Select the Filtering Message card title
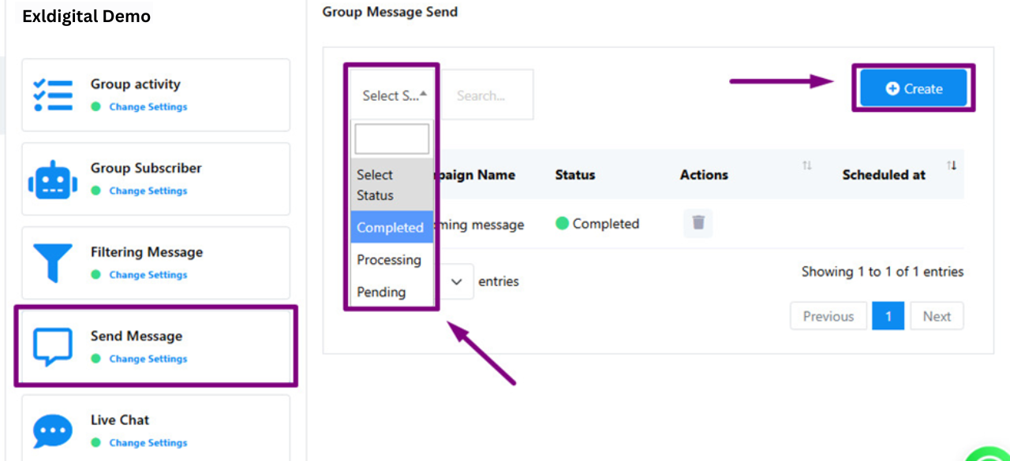This screenshot has height=461, width=1010. click(147, 252)
